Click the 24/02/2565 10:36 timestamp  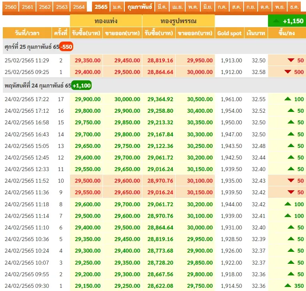(x=27, y=239)
